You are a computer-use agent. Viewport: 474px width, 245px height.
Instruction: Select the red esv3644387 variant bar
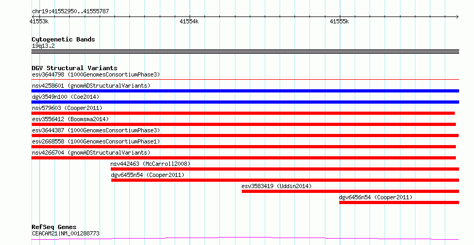(x=245, y=136)
